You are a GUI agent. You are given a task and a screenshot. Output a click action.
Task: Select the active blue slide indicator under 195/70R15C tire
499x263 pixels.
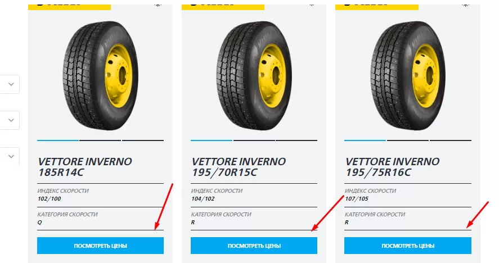tap(212, 140)
